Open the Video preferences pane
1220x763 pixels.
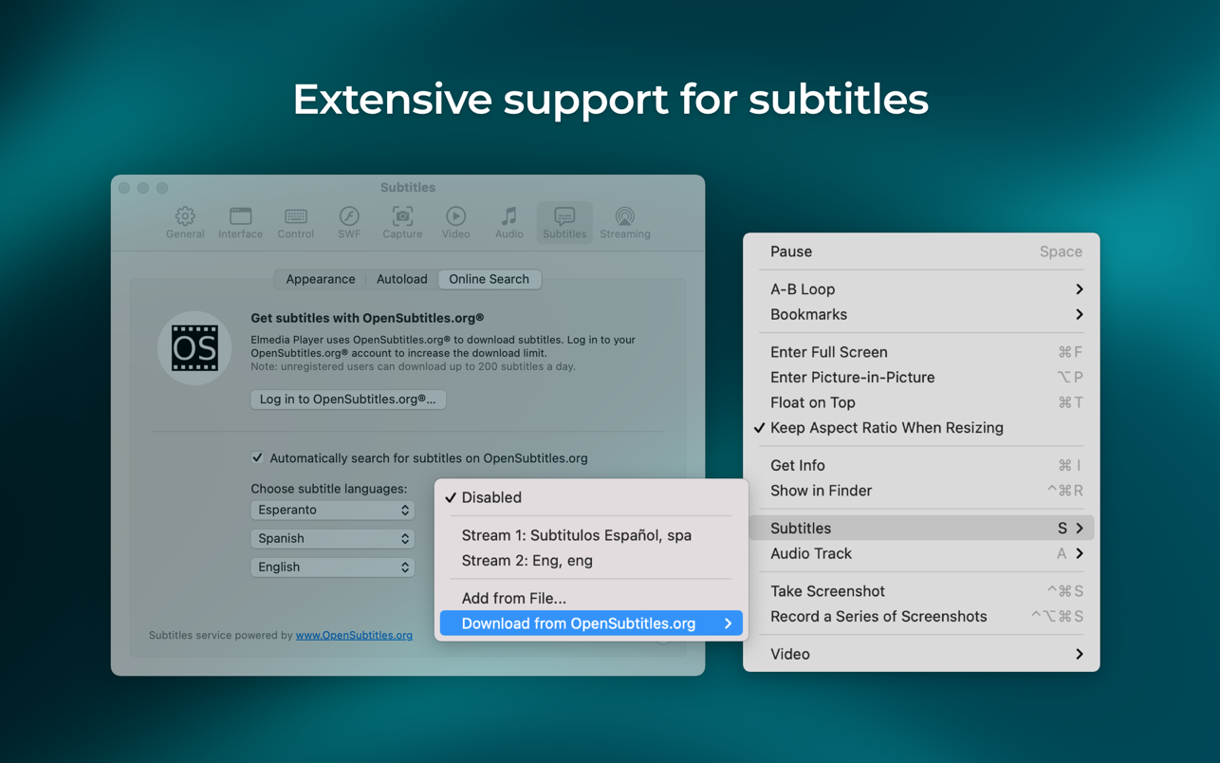(455, 222)
